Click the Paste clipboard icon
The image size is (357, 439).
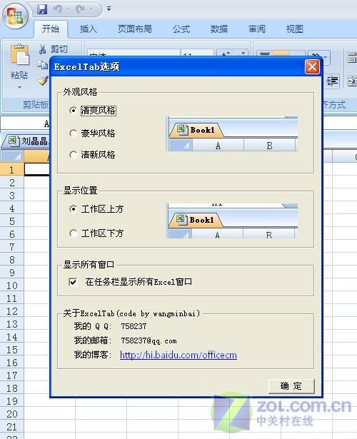point(19,55)
